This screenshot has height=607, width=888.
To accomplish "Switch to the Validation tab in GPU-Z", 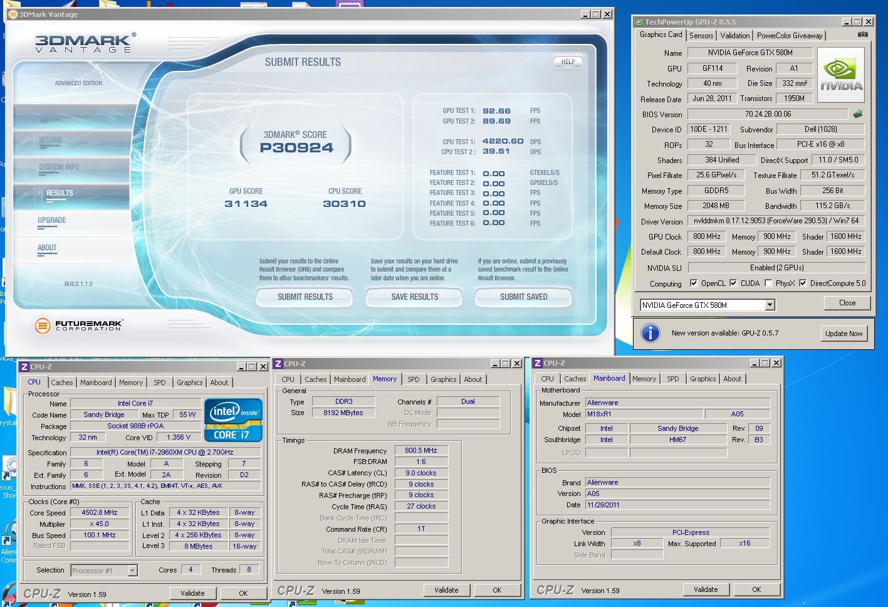I will 734,36.
